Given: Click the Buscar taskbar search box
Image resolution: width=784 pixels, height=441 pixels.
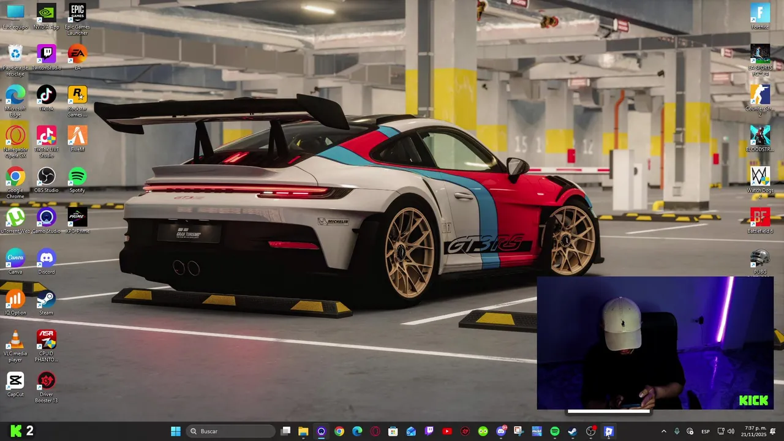Looking at the screenshot, I should click(x=229, y=431).
